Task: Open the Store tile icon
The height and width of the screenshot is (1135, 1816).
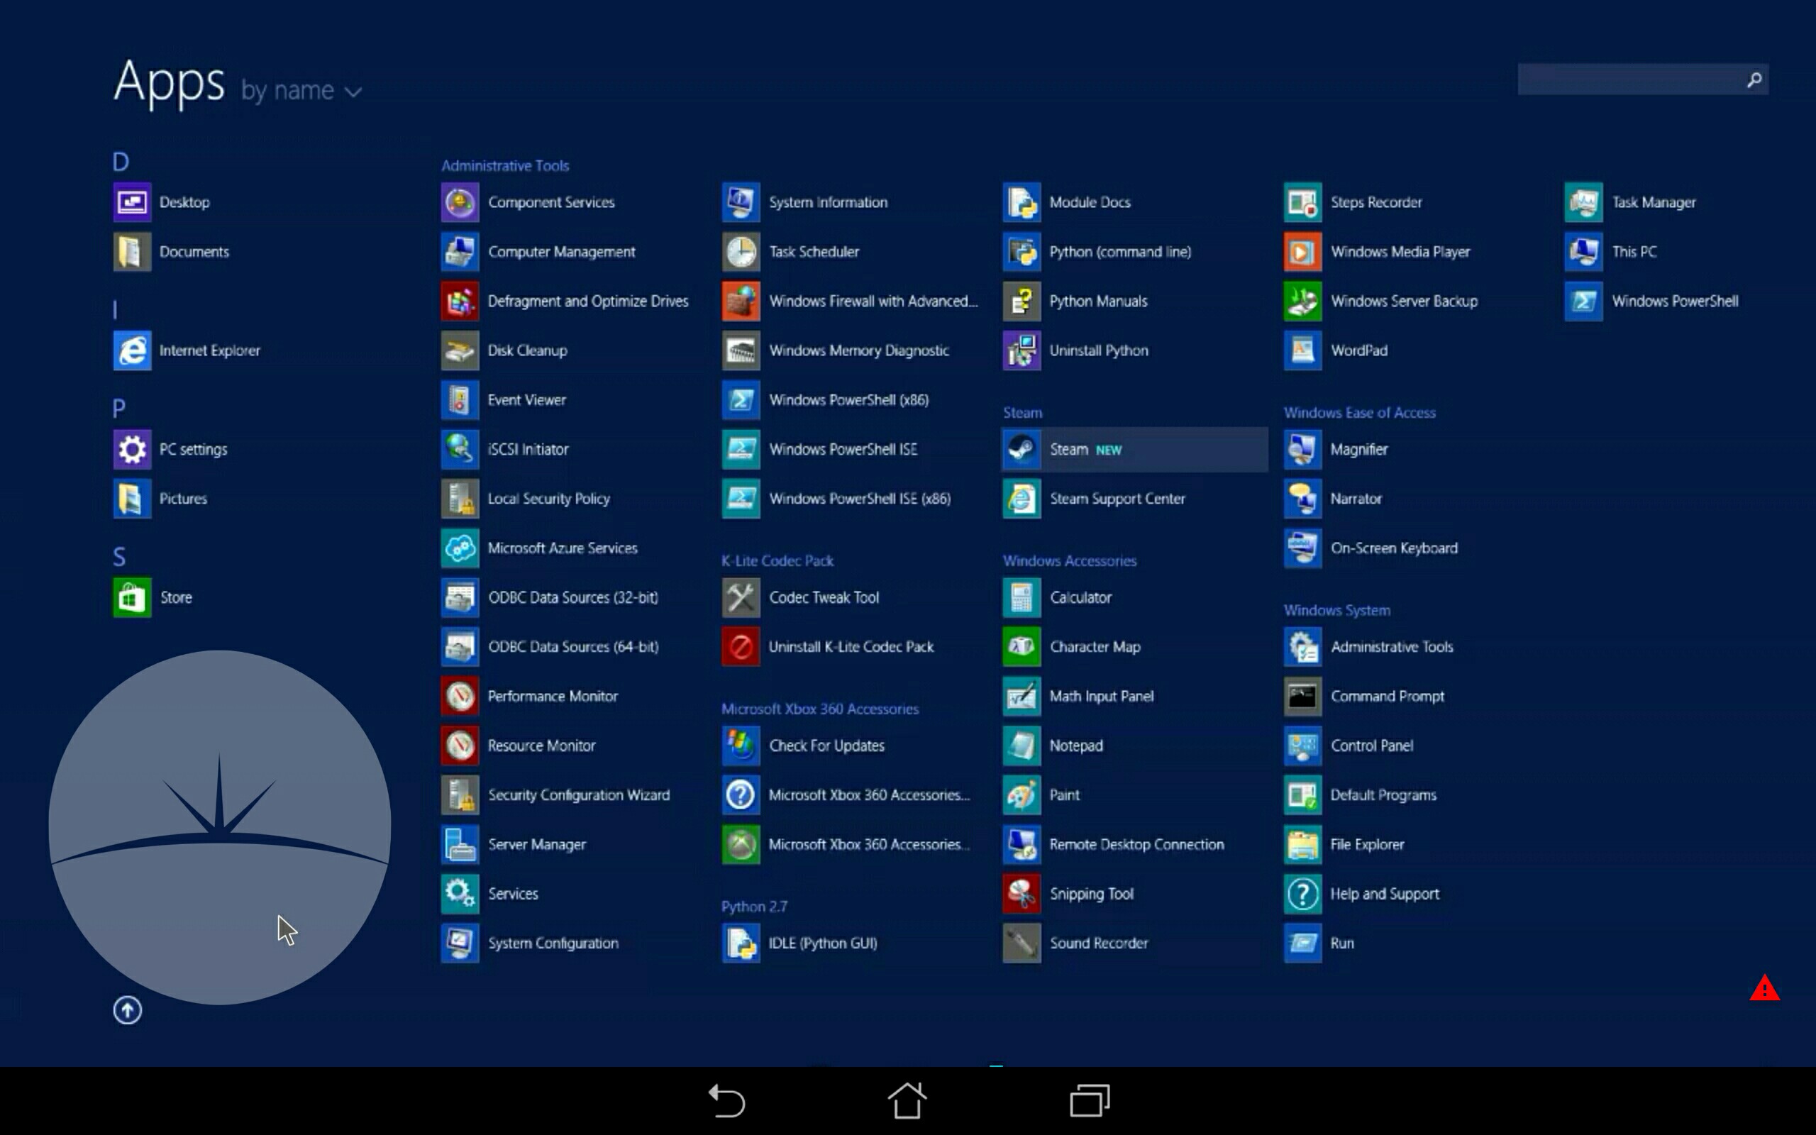Action: tap(132, 597)
